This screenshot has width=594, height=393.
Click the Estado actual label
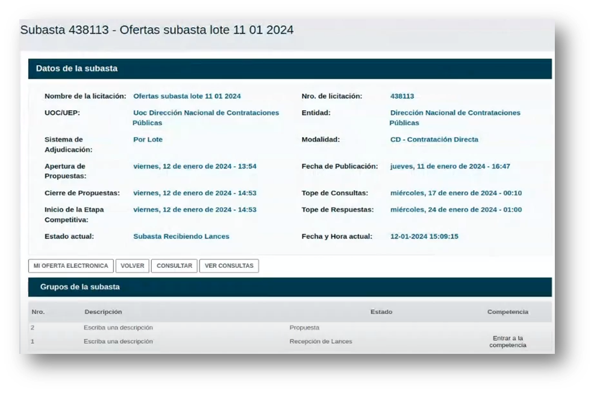[x=69, y=237]
